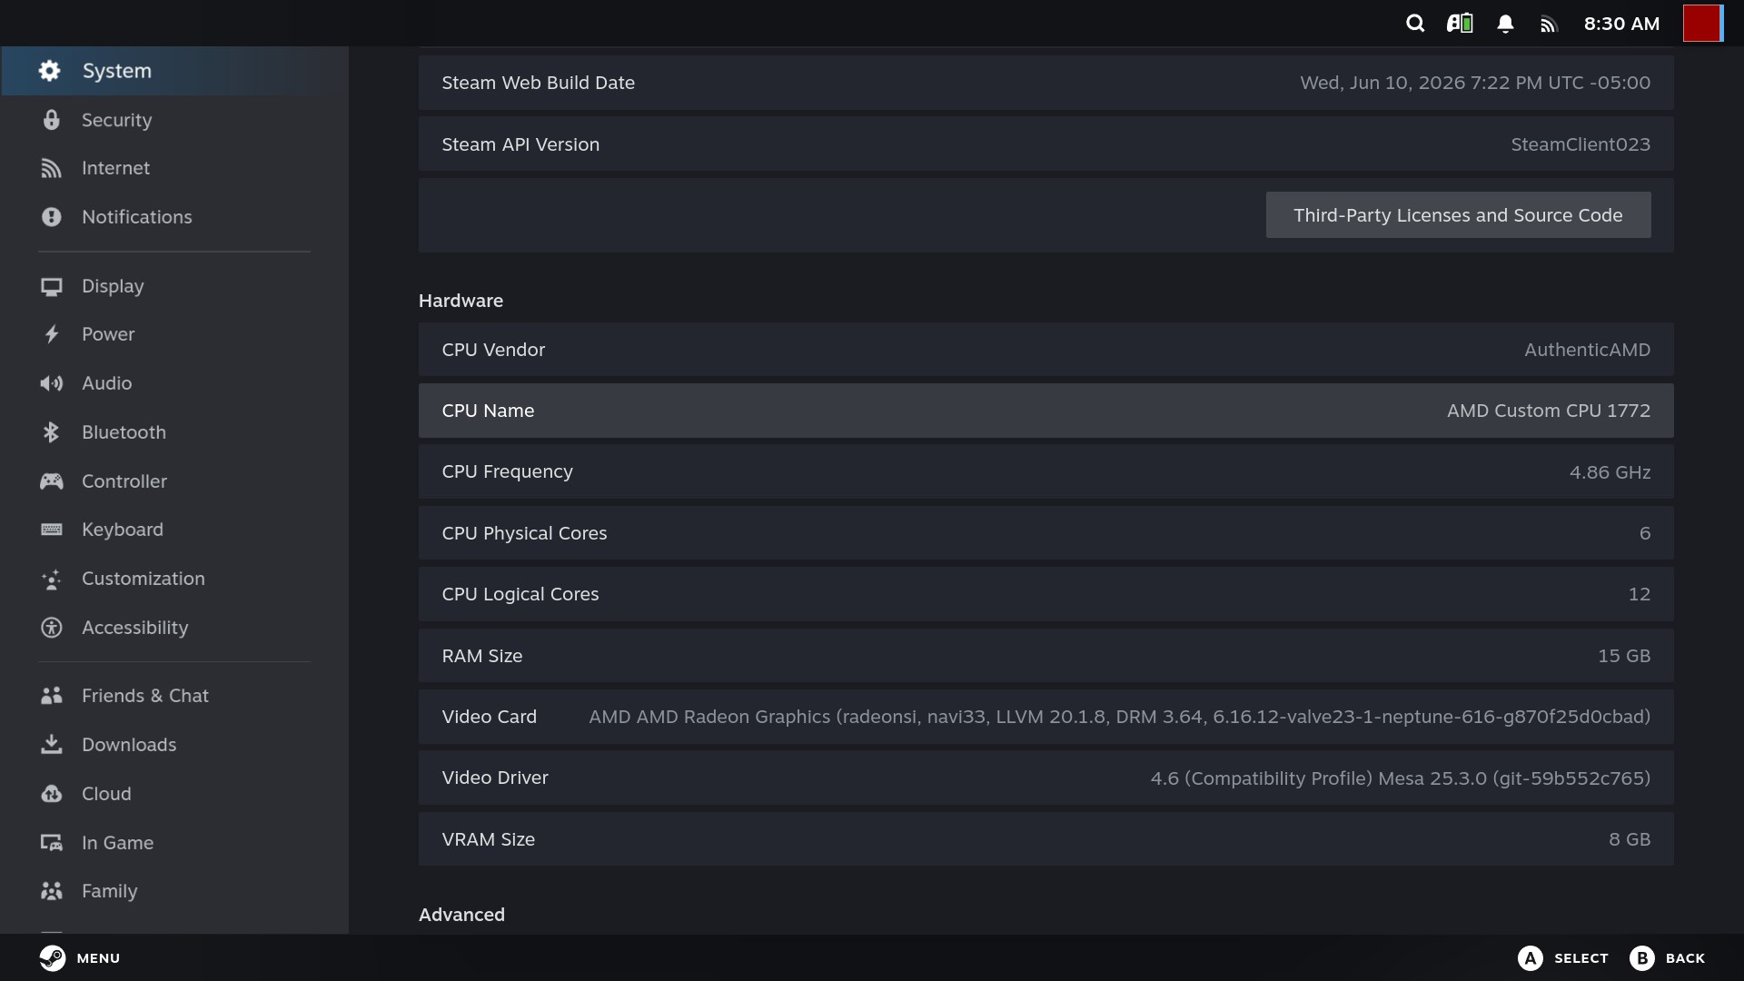Click the Wi-Fi signal icon in header
1744x981 pixels.
(1549, 25)
